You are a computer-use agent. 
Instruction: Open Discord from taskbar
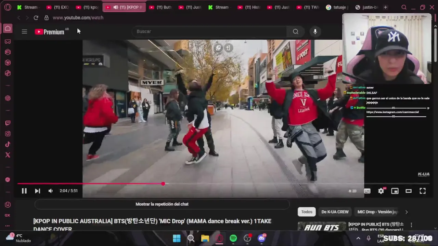point(262,238)
